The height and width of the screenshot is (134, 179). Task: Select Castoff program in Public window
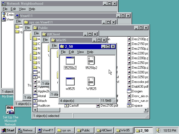[x=72, y=106]
